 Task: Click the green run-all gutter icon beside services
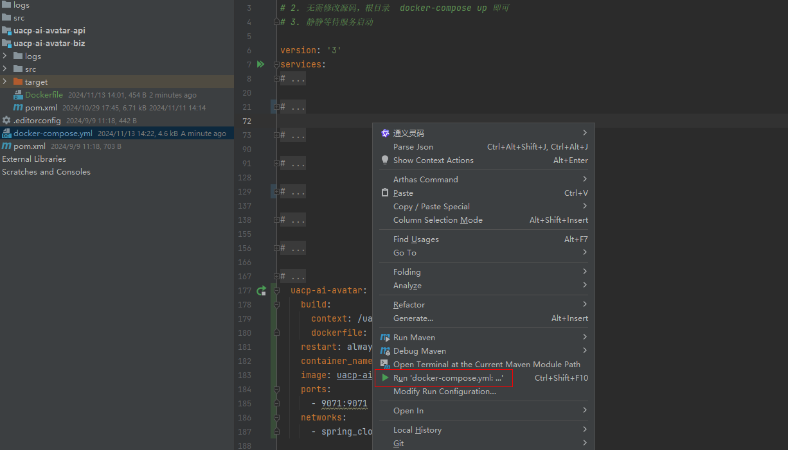[x=260, y=64]
